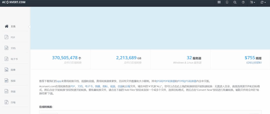270x114 pixels.
Task: Select 音频 audio converter in sidebar
Action: pyautogui.click(x=13, y=91)
